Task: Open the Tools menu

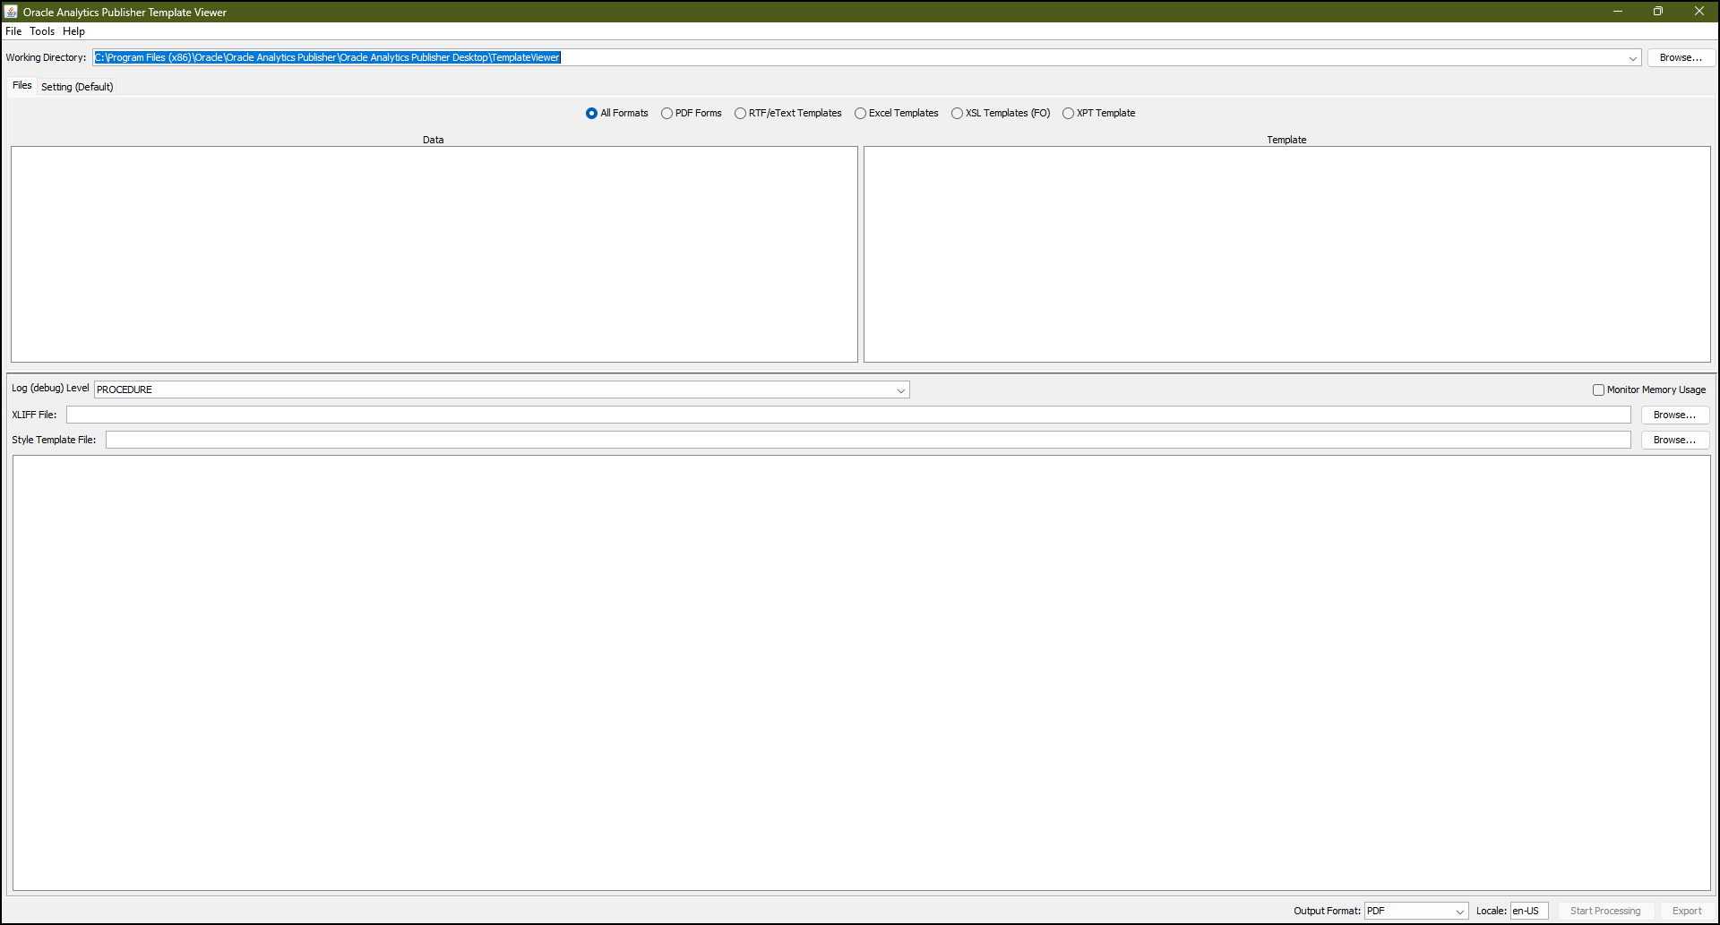Action: point(42,31)
